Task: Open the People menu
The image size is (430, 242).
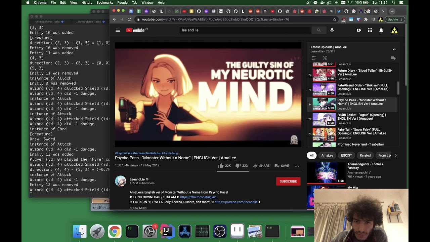Action: [122, 3]
